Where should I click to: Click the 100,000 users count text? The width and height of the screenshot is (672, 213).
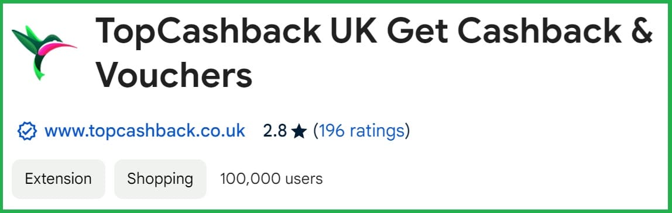click(x=271, y=179)
